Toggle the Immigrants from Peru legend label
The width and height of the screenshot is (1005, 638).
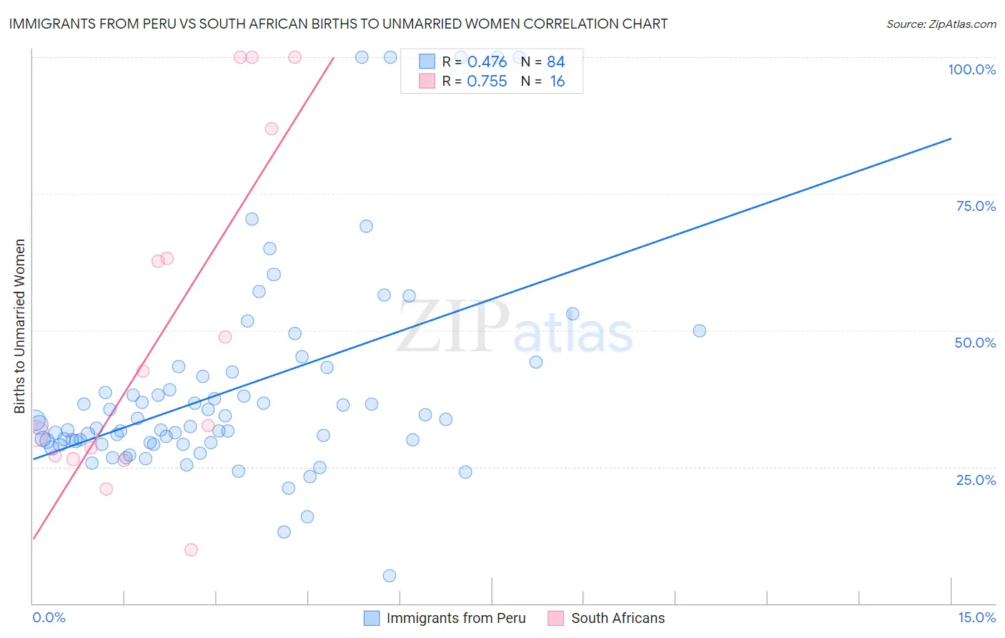tap(455, 618)
